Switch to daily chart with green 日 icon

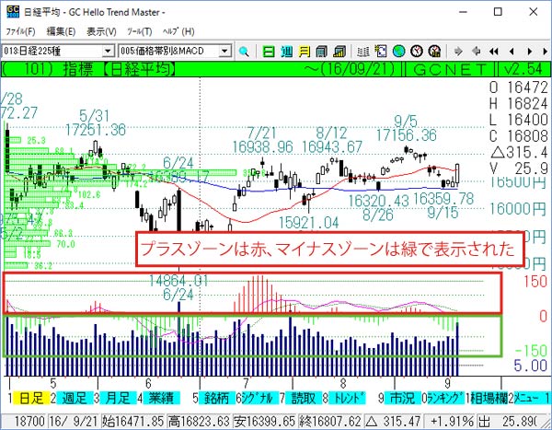tap(269, 52)
